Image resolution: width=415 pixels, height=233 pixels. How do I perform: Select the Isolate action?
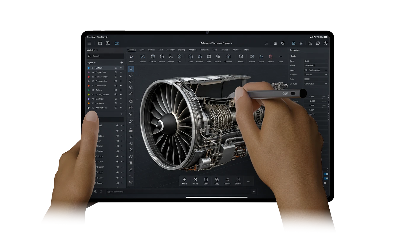coord(227,181)
